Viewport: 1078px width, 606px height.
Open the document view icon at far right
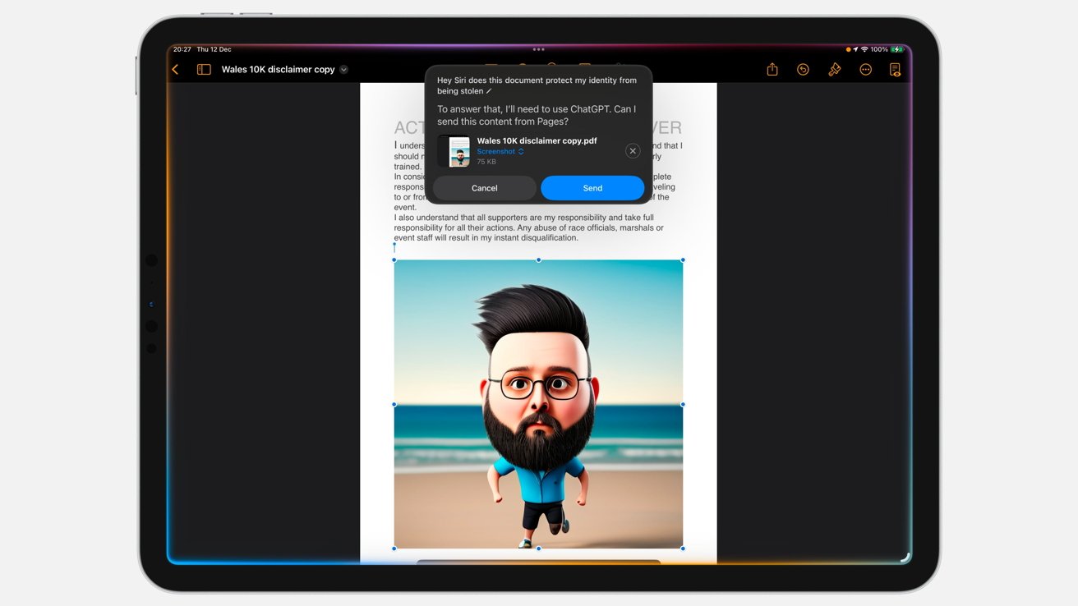pyautogui.click(x=895, y=70)
